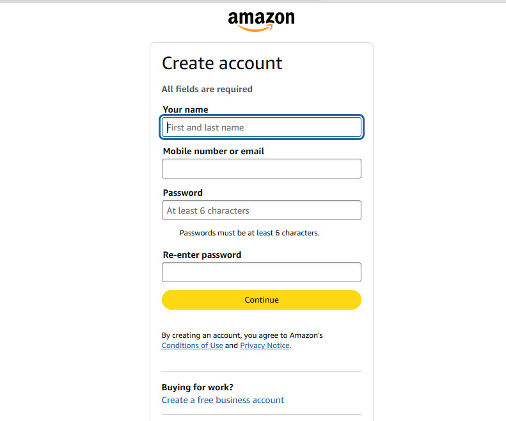Click the Mobile number or email field

(x=262, y=169)
